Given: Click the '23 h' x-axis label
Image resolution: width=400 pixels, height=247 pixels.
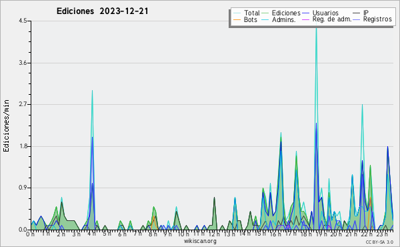Looking at the screenshot, I should point(381,234).
